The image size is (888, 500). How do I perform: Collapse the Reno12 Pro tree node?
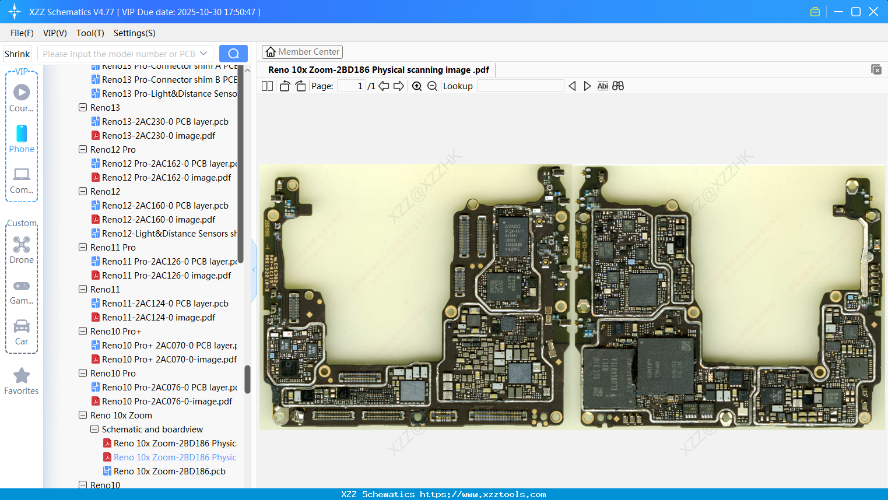point(83,150)
